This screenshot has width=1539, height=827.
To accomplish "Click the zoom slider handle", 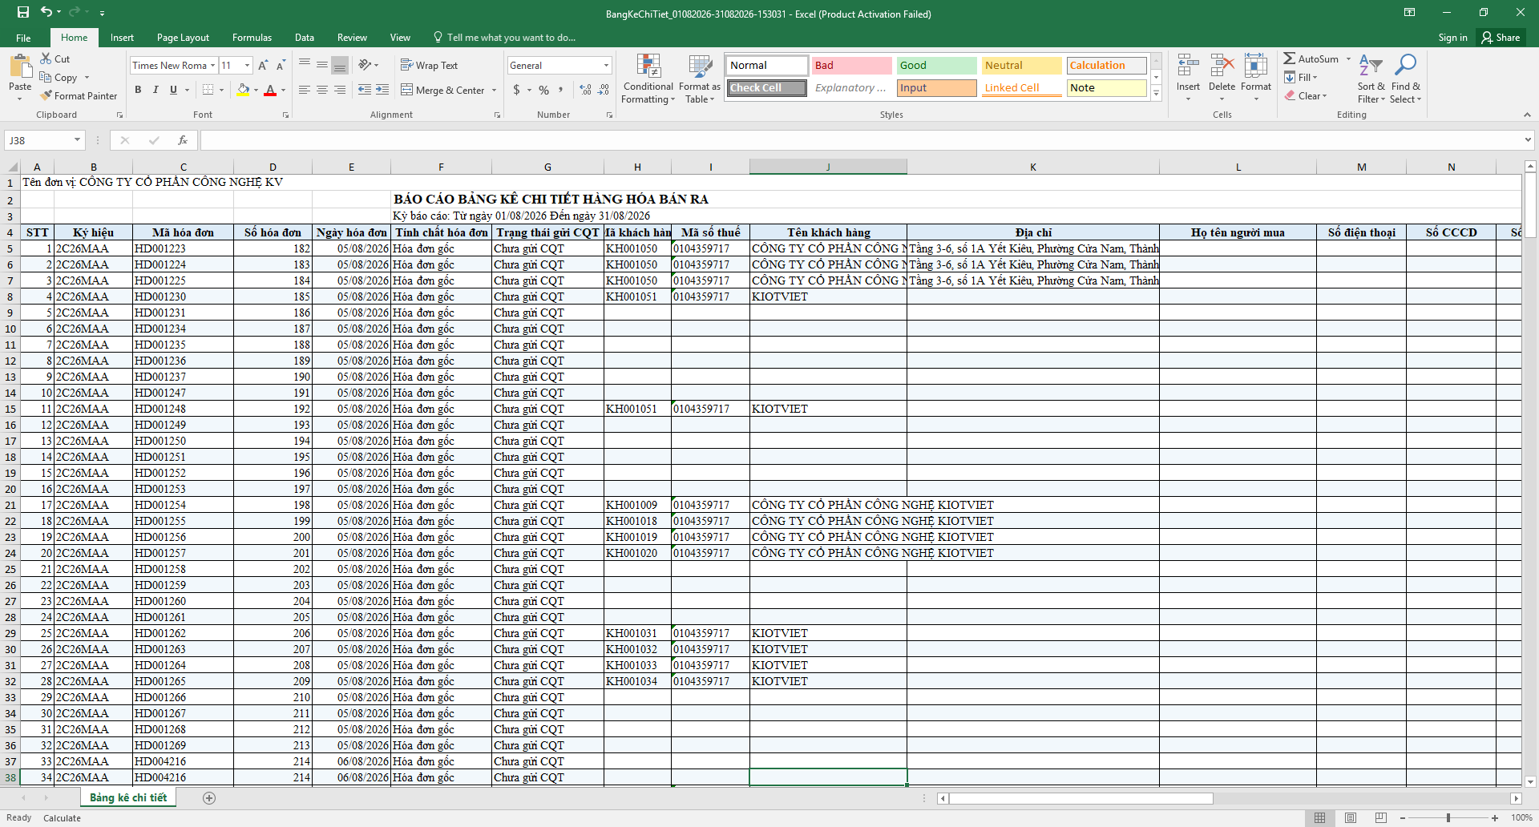I will pos(1448,817).
